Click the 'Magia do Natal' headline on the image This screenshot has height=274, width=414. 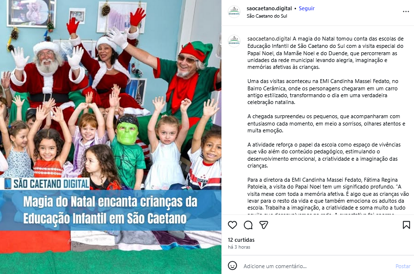110,210
